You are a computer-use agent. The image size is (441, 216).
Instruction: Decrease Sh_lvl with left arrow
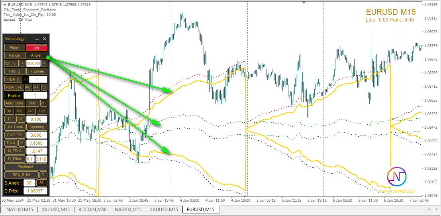pyautogui.click(x=22, y=63)
